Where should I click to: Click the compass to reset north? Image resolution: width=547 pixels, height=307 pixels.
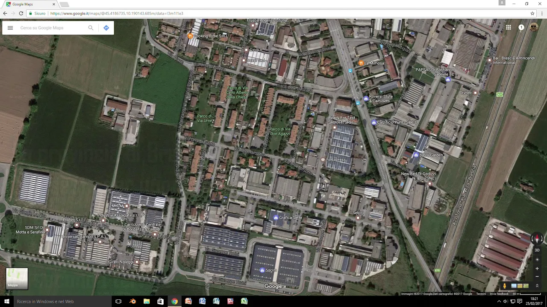(537, 239)
